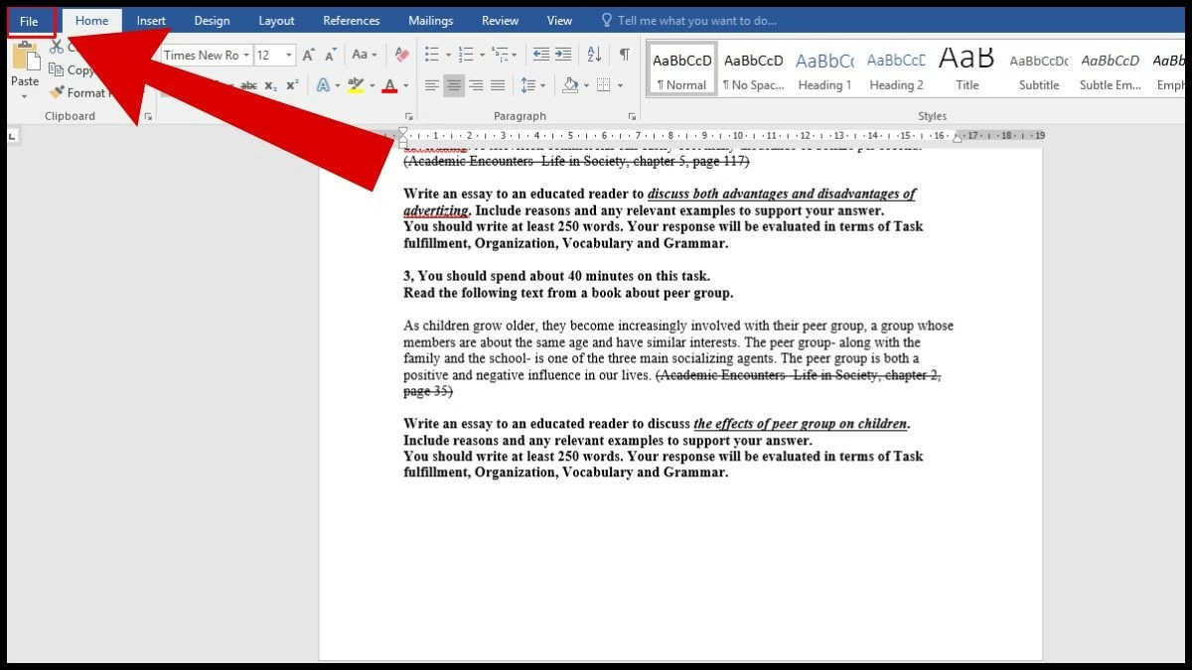Click the Clear All Formatting eraser icon
Viewport: 1192px width, 670px height.
point(401,56)
